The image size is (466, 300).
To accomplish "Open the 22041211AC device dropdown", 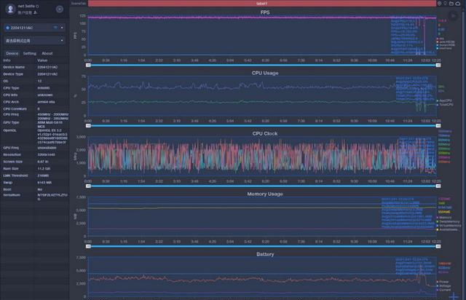I will point(31,28).
